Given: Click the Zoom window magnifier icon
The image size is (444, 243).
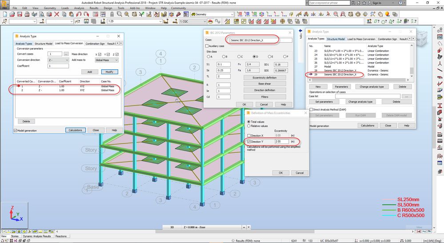Looking at the screenshot, I should (x=119, y=14).
